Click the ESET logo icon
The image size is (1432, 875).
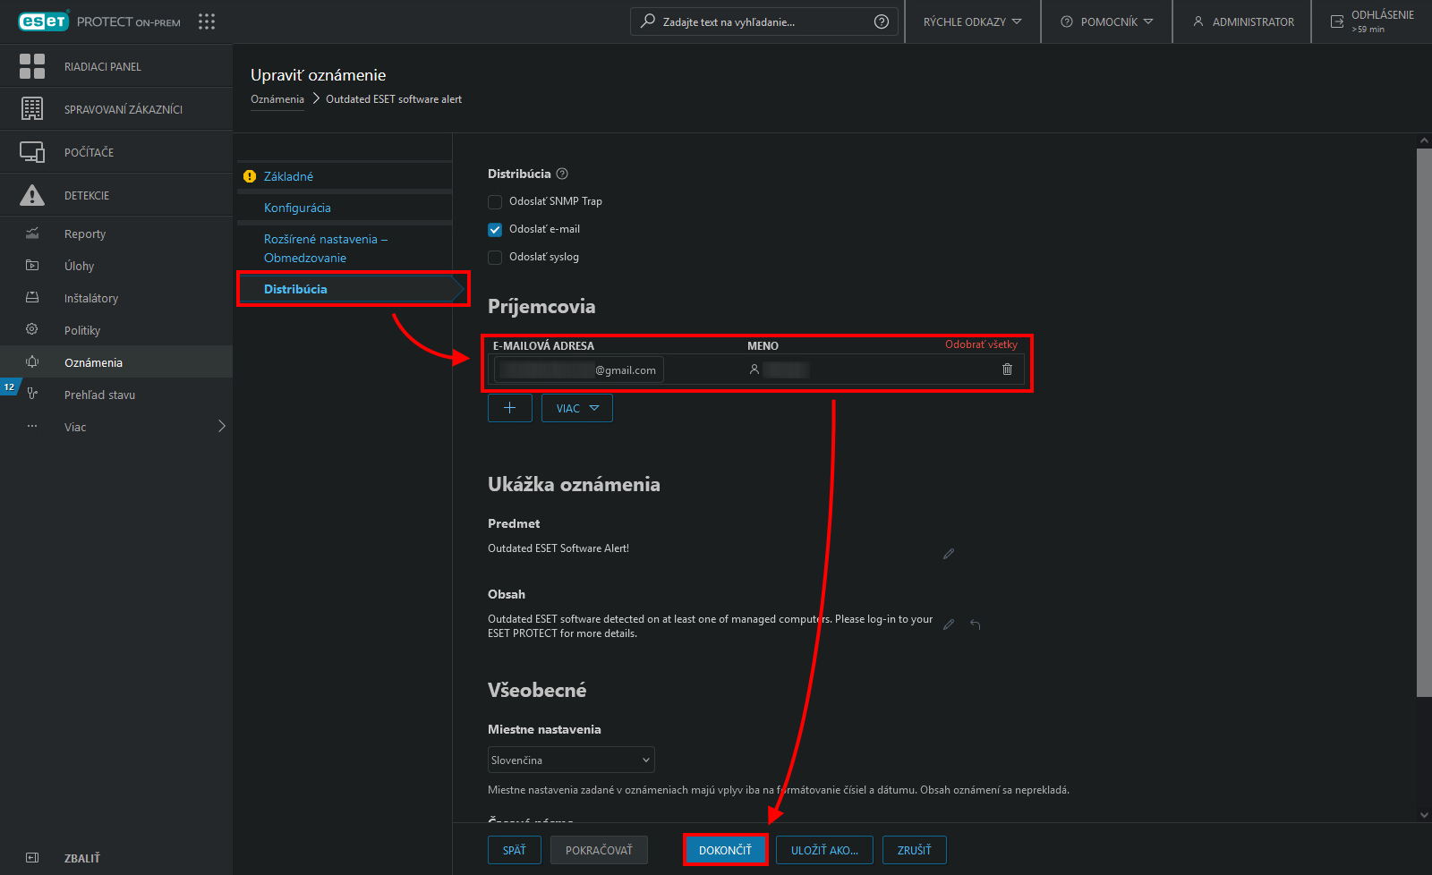[x=43, y=21]
